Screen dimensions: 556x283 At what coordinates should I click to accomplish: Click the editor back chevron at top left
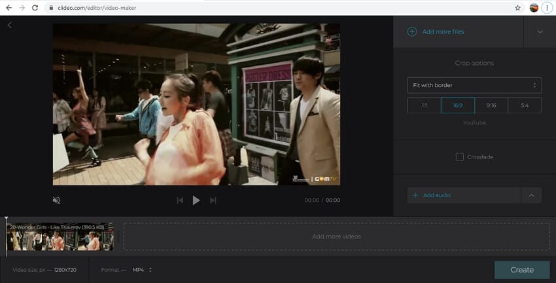point(10,25)
